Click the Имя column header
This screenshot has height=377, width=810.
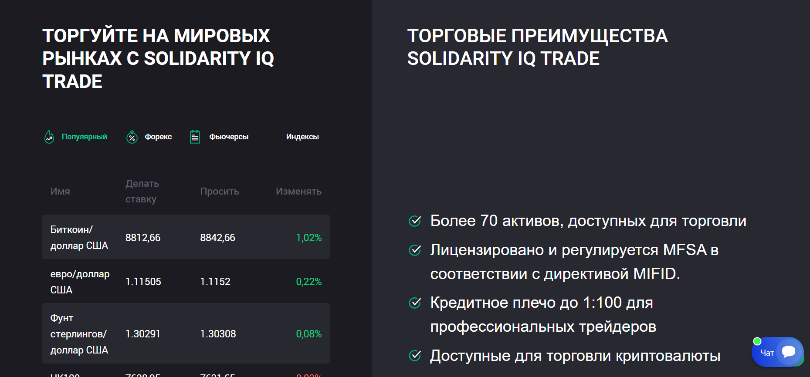60,191
